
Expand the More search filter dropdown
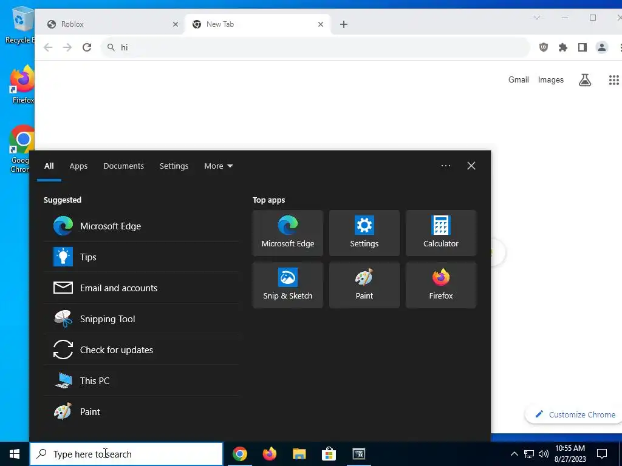[x=218, y=166]
